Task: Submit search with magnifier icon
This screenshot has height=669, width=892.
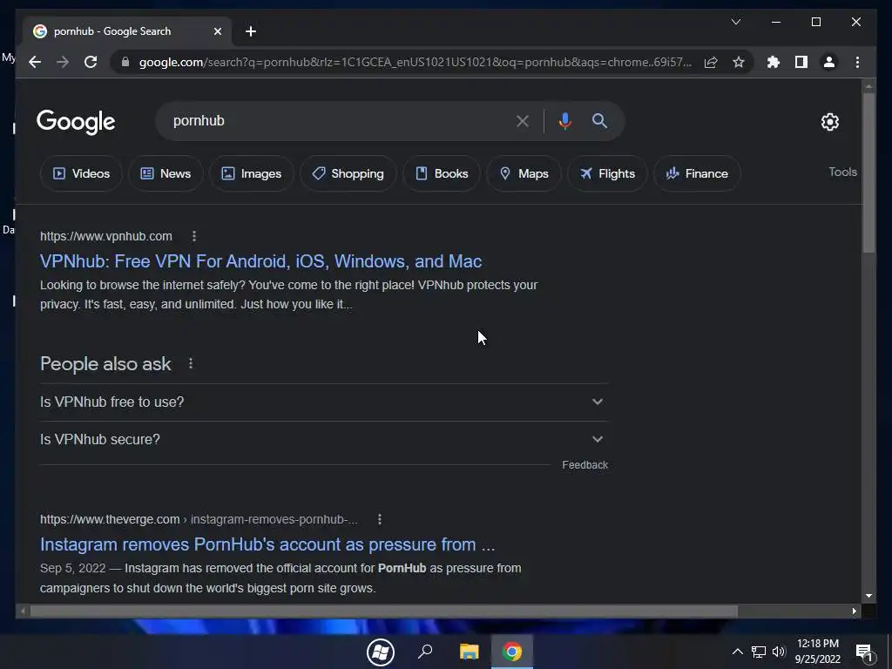Action: click(x=599, y=120)
